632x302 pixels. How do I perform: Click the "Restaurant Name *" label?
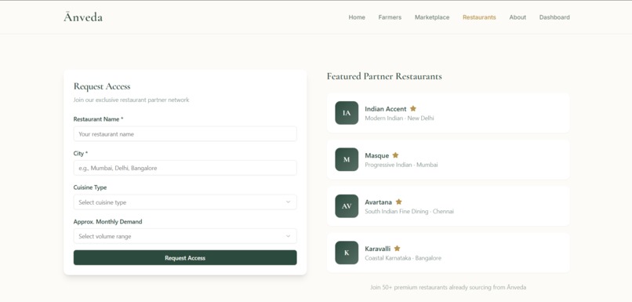coord(98,119)
